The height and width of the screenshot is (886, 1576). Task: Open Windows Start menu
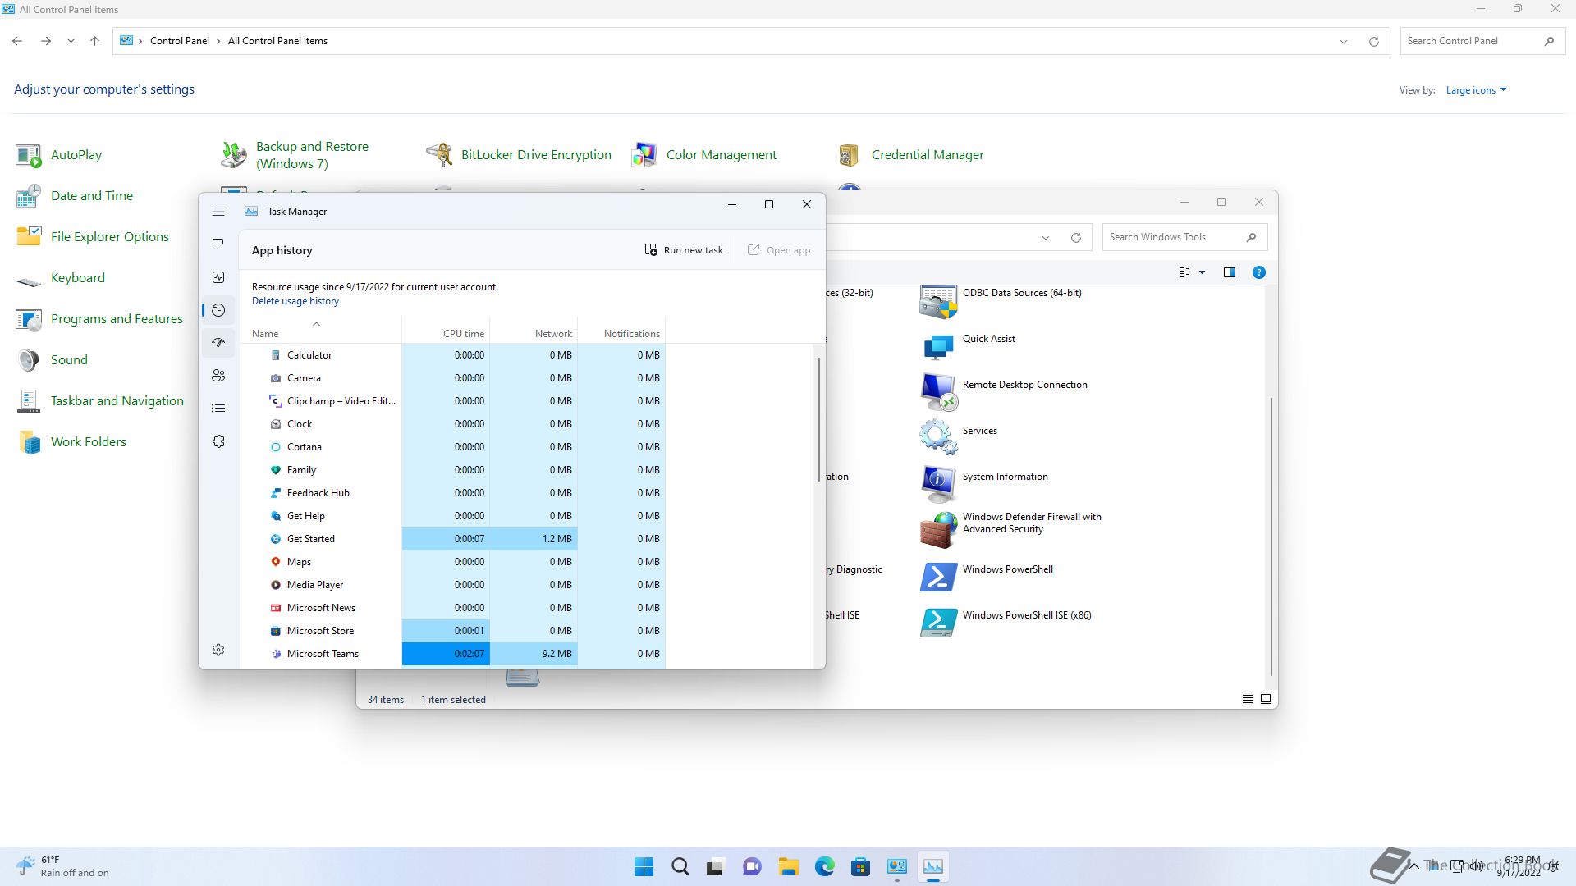pyautogui.click(x=644, y=866)
